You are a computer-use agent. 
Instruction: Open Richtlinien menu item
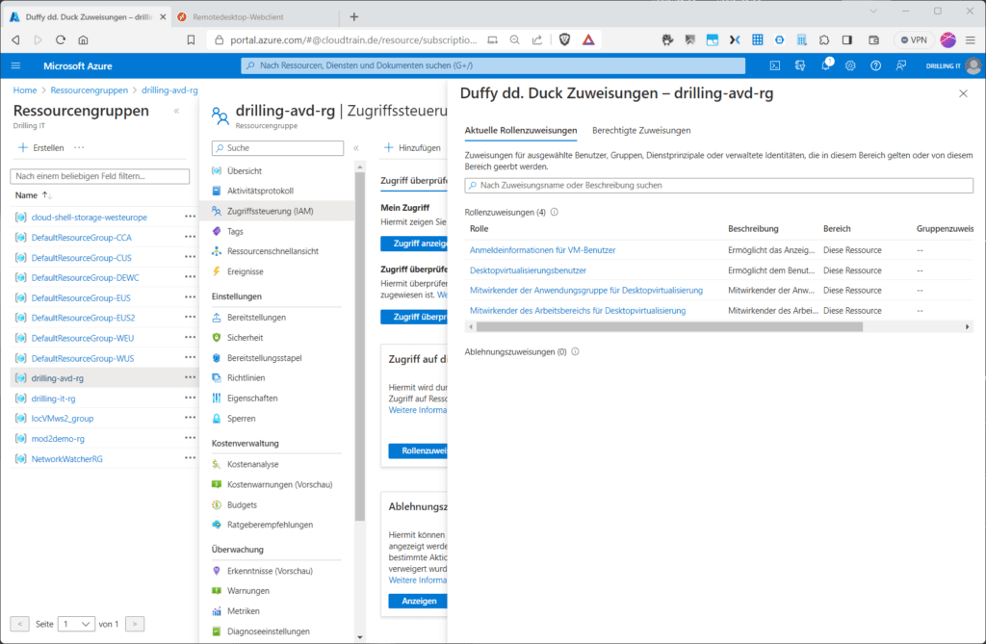pyautogui.click(x=246, y=377)
